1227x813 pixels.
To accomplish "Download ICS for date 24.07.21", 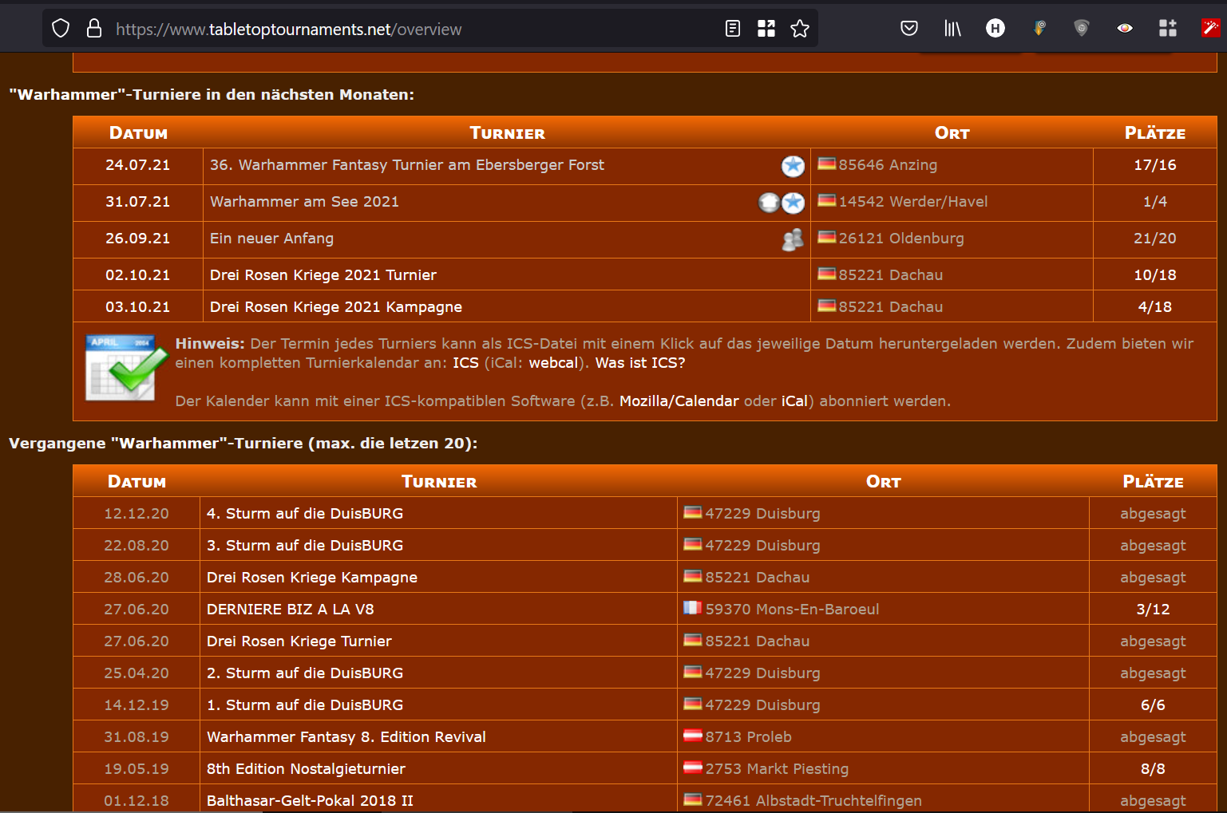I will tap(137, 165).
